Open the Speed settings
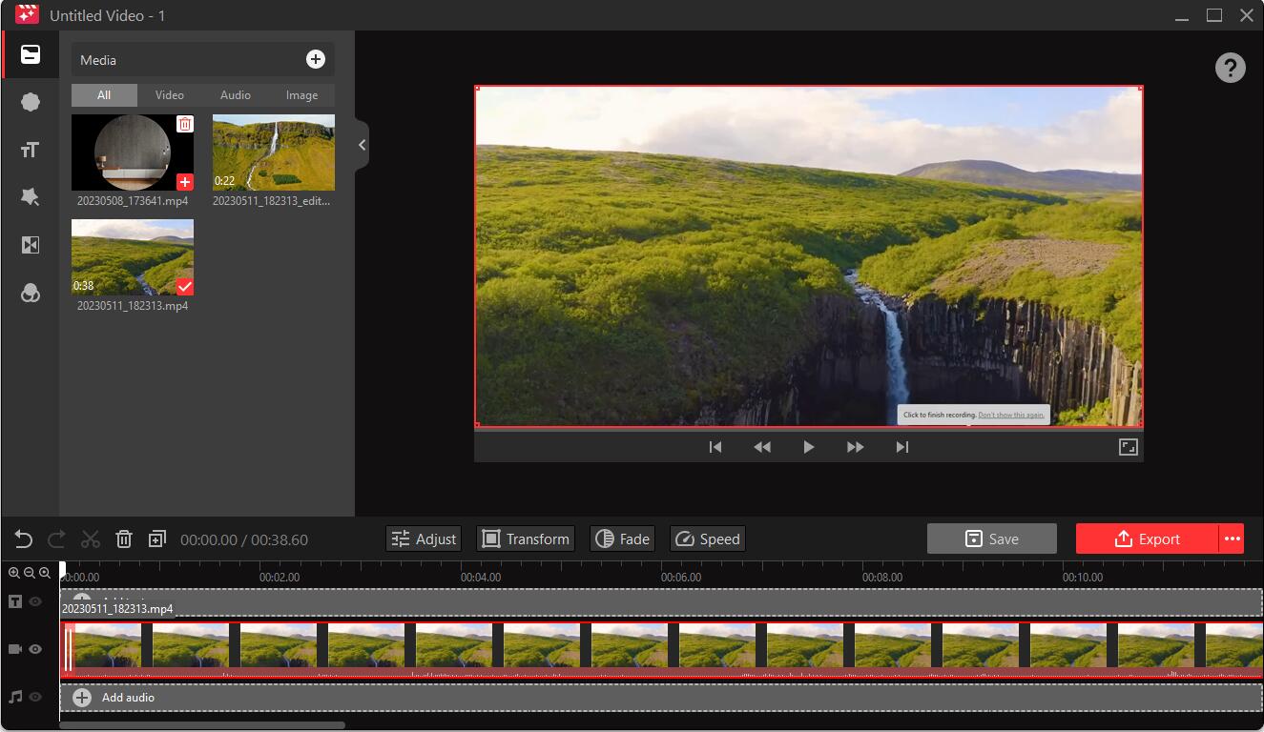 point(707,539)
